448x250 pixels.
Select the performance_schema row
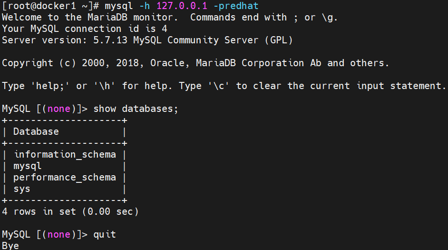65,178
